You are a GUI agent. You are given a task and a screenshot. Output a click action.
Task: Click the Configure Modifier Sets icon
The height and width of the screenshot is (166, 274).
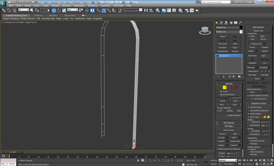[239, 77]
